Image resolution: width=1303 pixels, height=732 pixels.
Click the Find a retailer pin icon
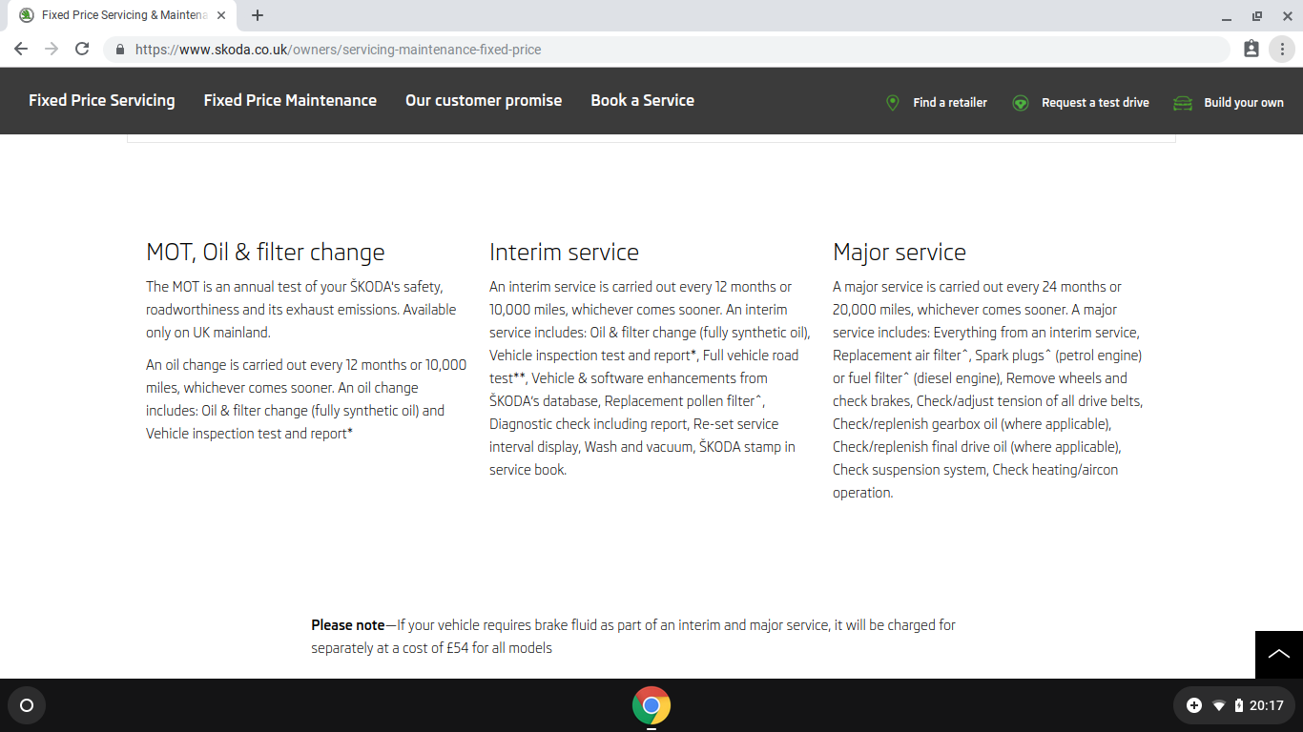(893, 102)
